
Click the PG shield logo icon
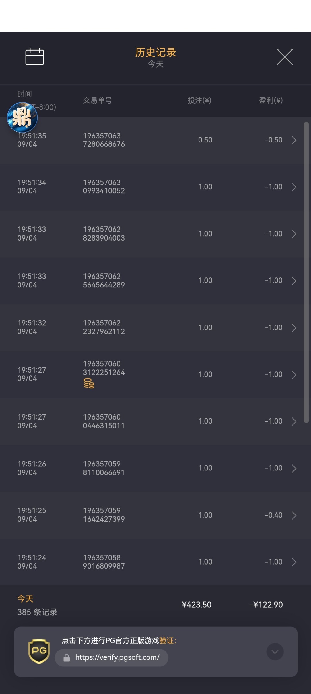[39, 651]
